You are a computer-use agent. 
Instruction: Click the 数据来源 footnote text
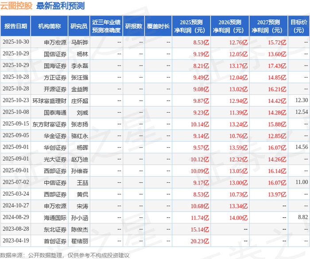coord(65,255)
